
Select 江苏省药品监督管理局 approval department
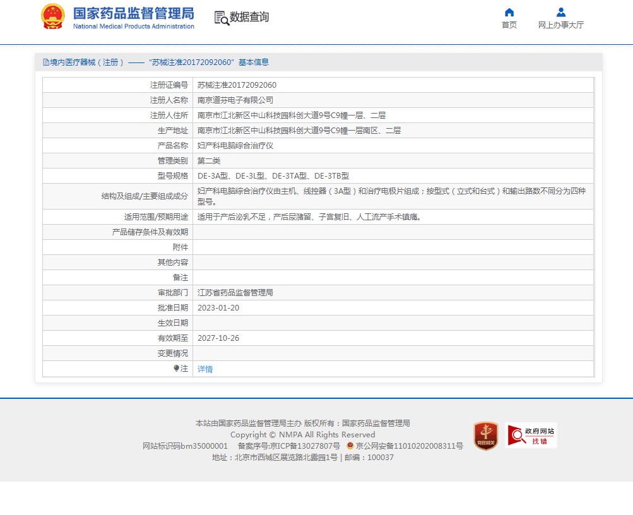(235, 293)
